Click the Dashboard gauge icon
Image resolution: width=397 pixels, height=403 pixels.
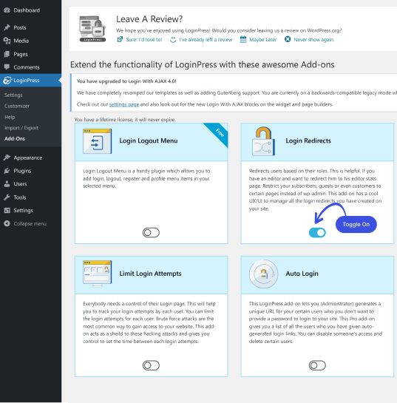tap(7, 10)
